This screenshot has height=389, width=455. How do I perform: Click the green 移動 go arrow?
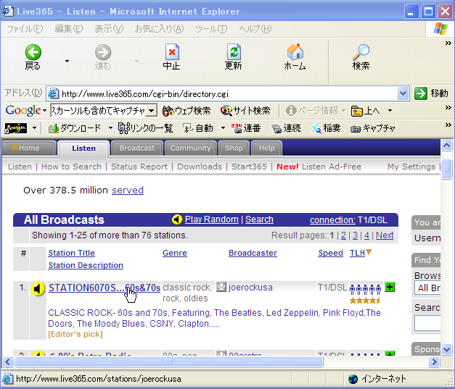(x=420, y=93)
